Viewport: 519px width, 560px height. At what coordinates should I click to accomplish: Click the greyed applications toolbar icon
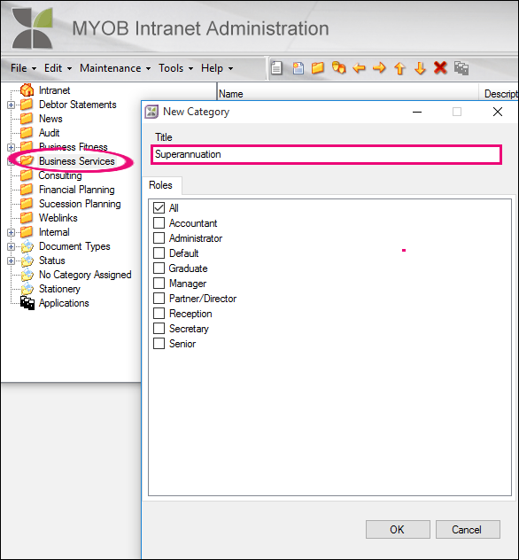(x=461, y=68)
